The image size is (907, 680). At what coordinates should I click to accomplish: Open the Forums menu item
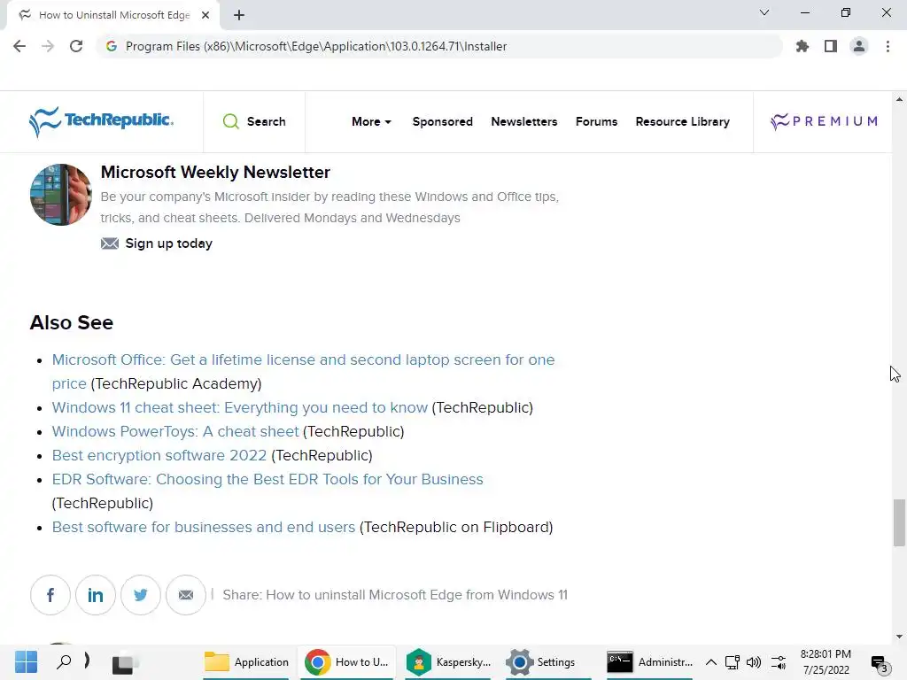coord(596,121)
